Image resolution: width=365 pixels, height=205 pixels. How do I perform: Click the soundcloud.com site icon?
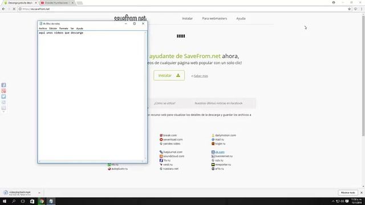161,156
